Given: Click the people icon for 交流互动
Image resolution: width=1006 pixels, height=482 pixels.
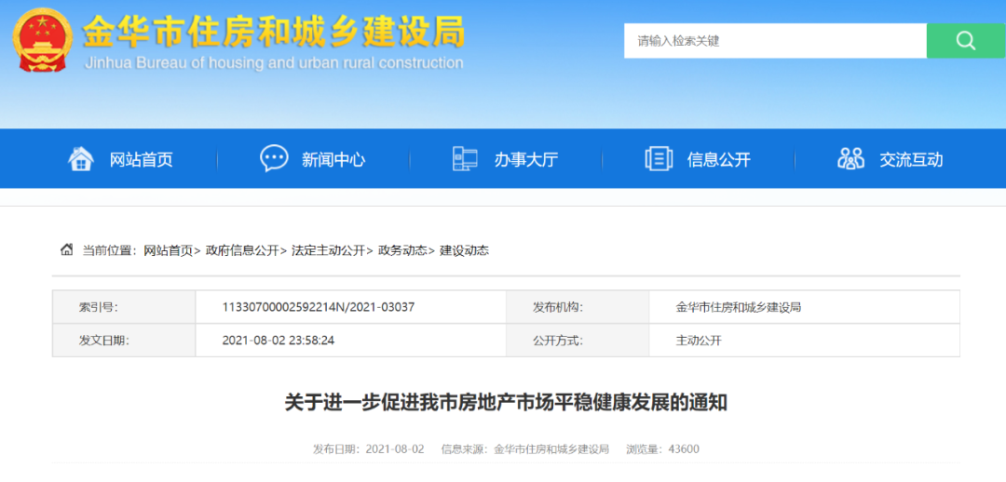Looking at the screenshot, I should (x=850, y=159).
